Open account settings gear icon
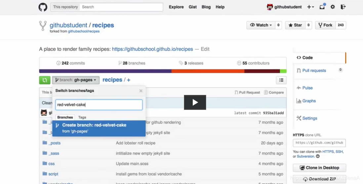The image size is (363, 184). tap(333, 7)
